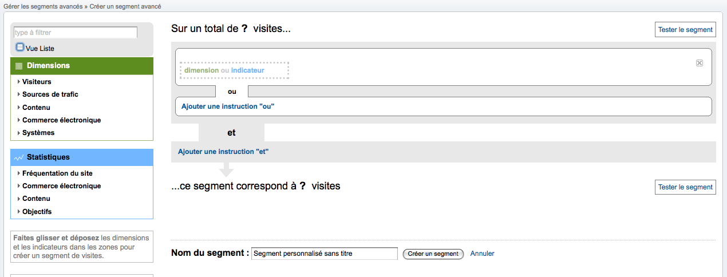727x277 pixels.
Task: Remove the dimension condition with X icon
Action: 699,63
